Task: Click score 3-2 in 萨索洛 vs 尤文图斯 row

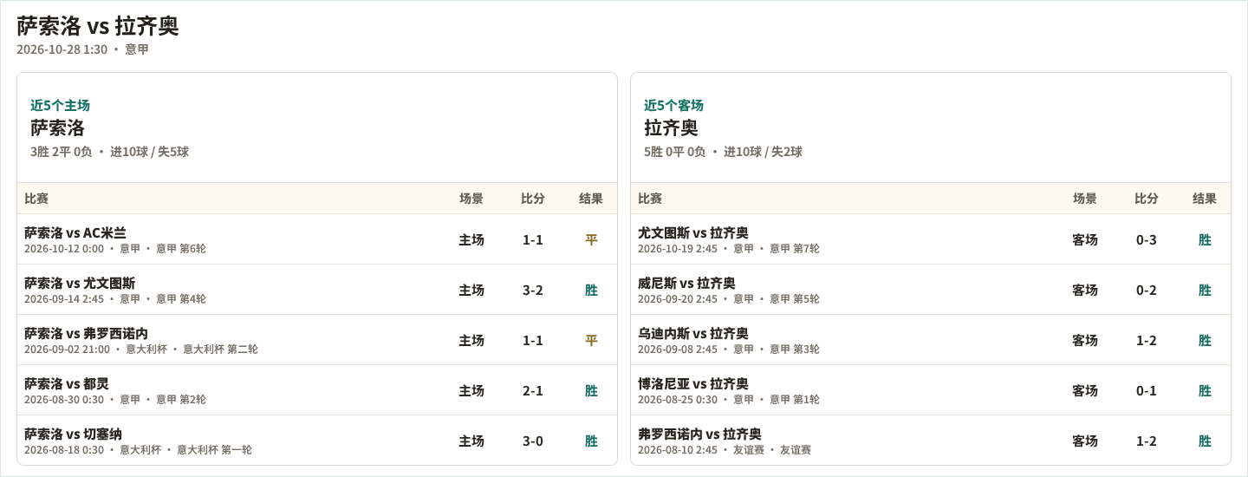Action: pos(533,290)
